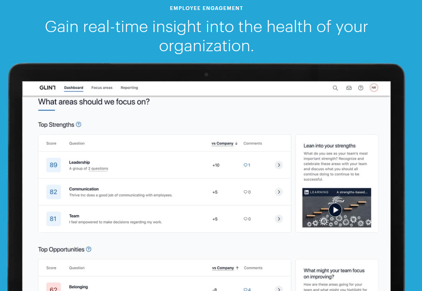Viewport: 422px width, 291px height.
Task: Click the Score header in Top Opportunities
Action: click(51, 268)
